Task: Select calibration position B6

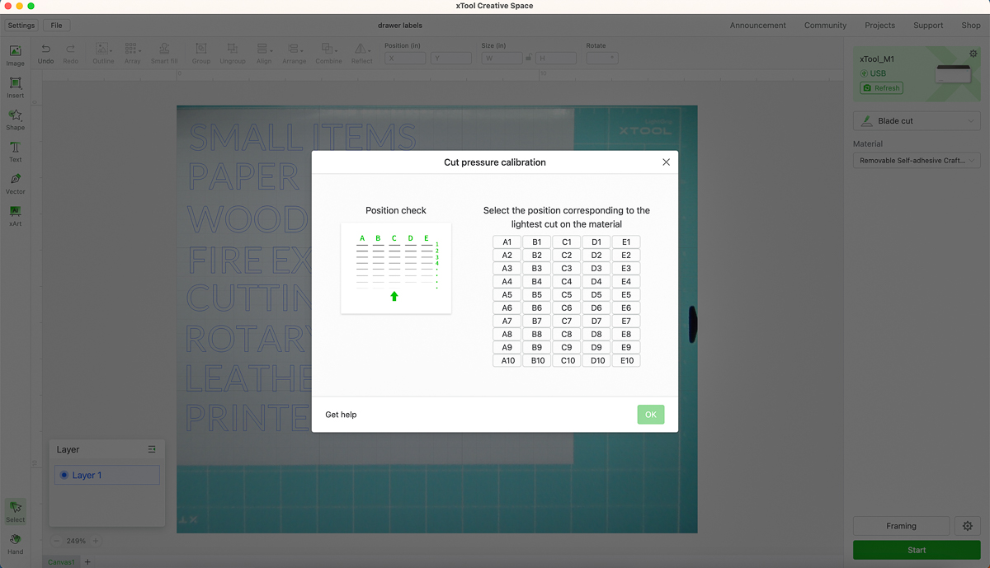Action: [x=537, y=308]
